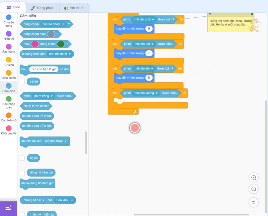Open the phím trắng key dropdown

click(43, 96)
